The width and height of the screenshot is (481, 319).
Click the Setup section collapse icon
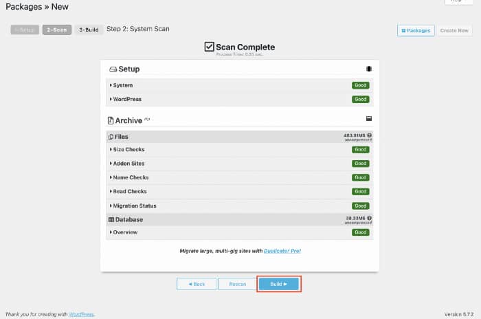369,69
